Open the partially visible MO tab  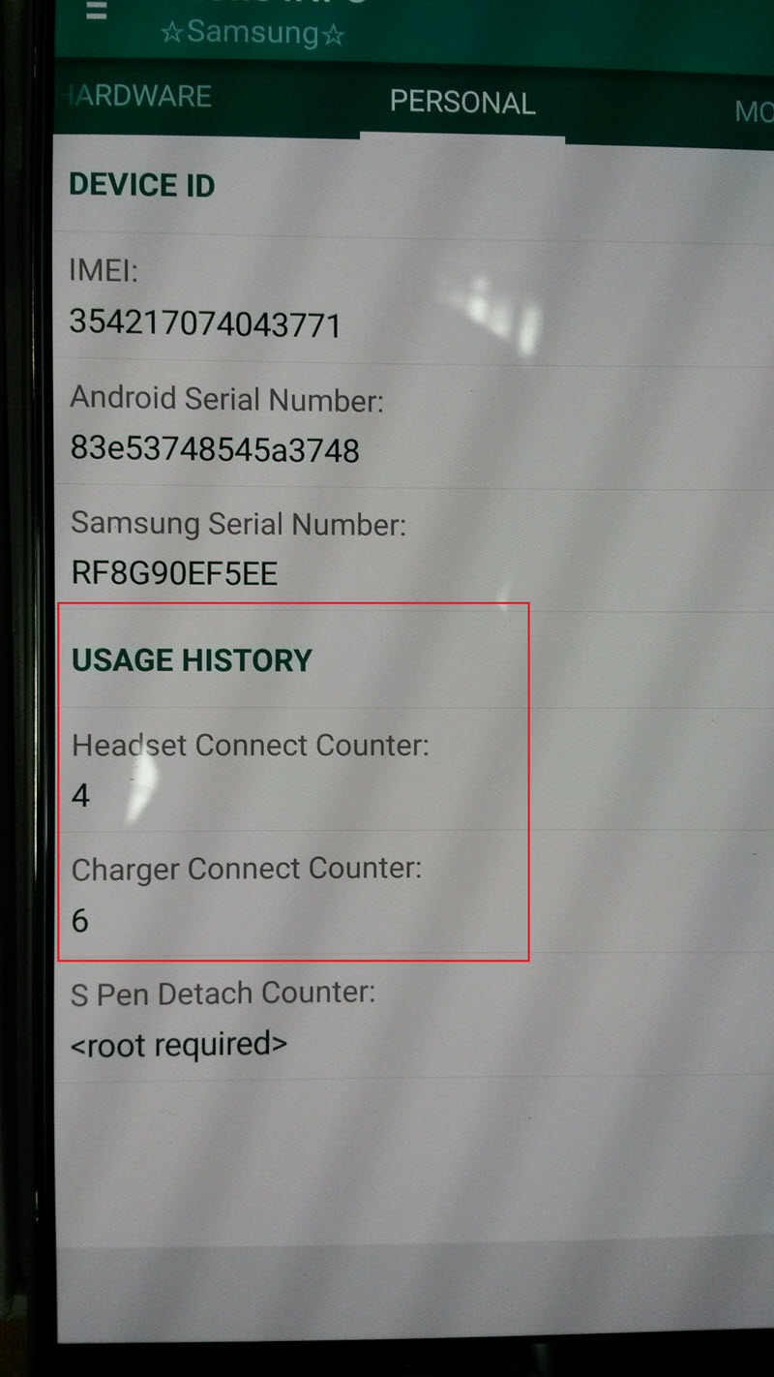[x=754, y=111]
